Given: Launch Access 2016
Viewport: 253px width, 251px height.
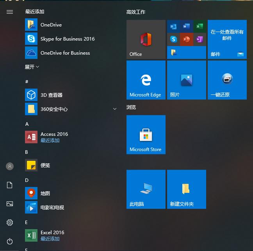Looking at the screenshot, I should pos(71,137).
